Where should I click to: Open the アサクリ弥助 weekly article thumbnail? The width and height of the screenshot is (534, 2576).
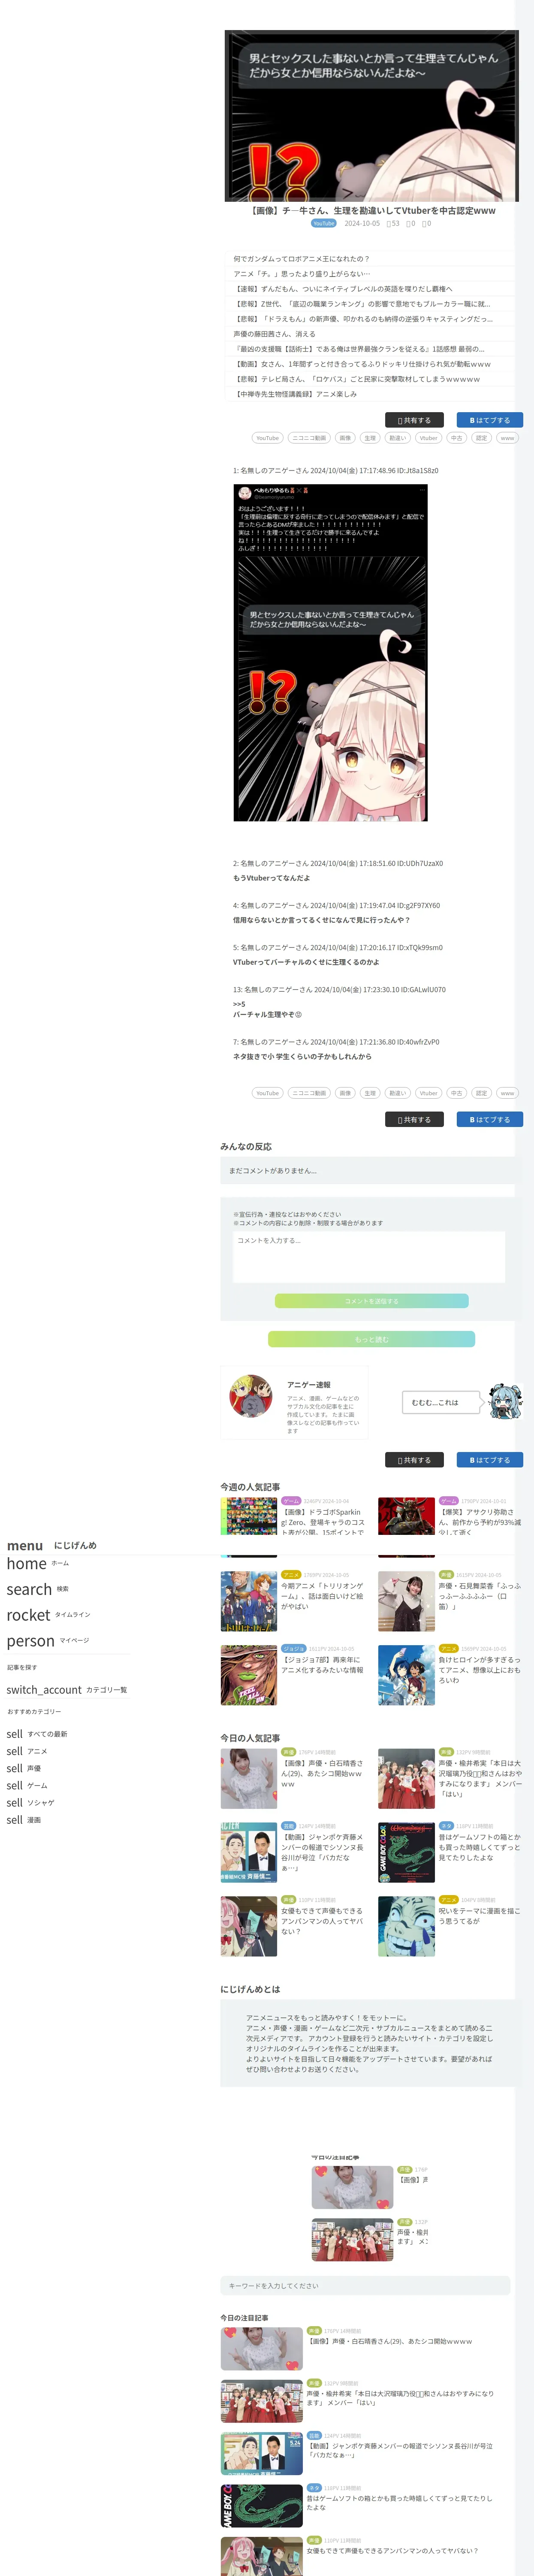(406, 1516)
